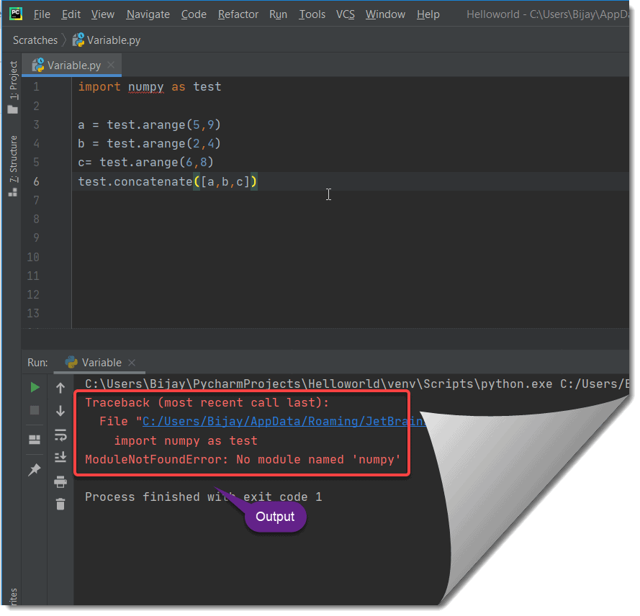
Task: Click the python.exe command line in console
Action: (357, 384)
